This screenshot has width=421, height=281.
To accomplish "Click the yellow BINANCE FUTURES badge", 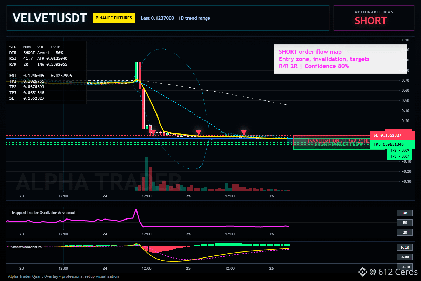I will pos(114,18).
